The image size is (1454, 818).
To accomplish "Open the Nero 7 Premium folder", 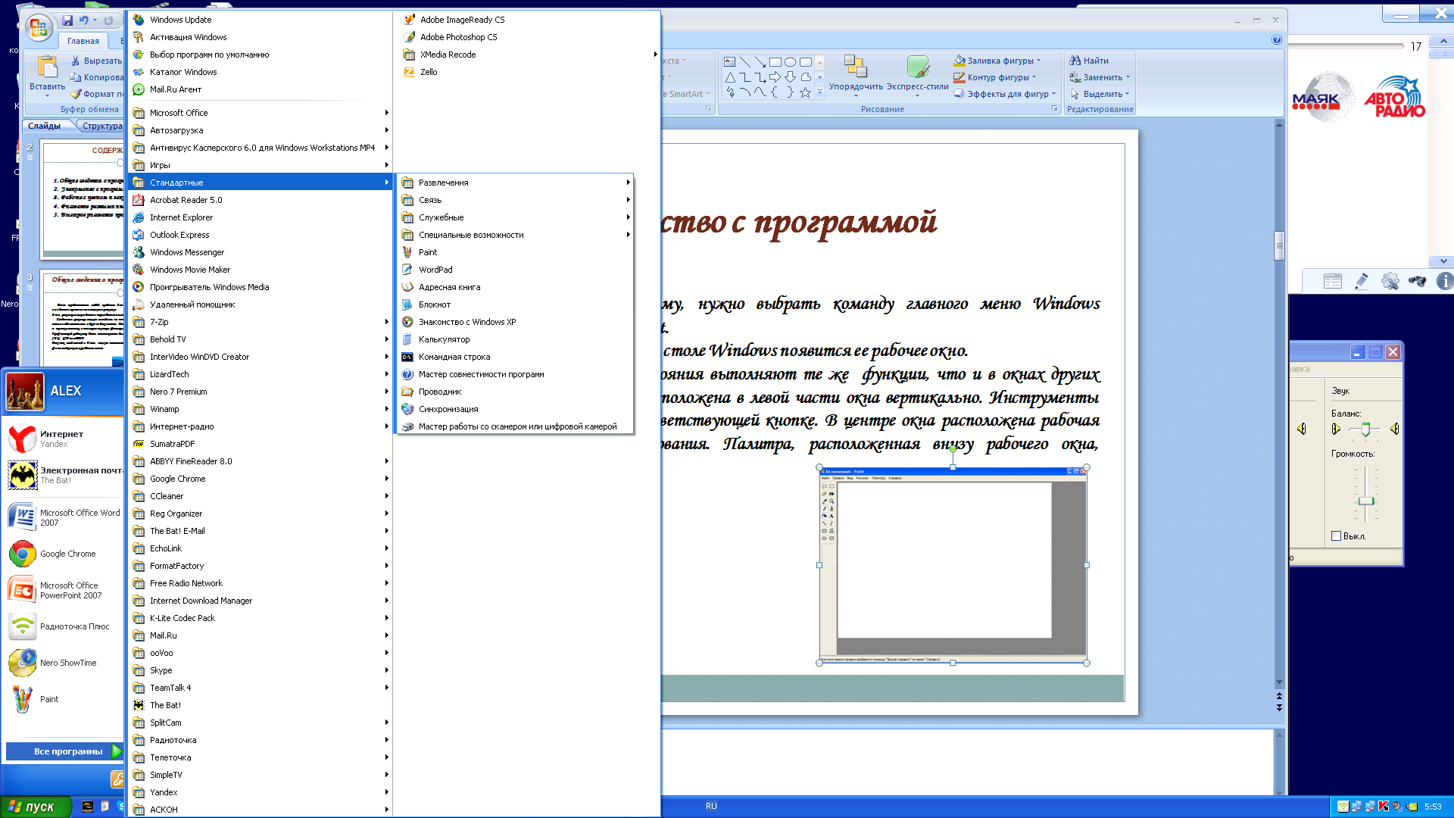I will (261, 392).
